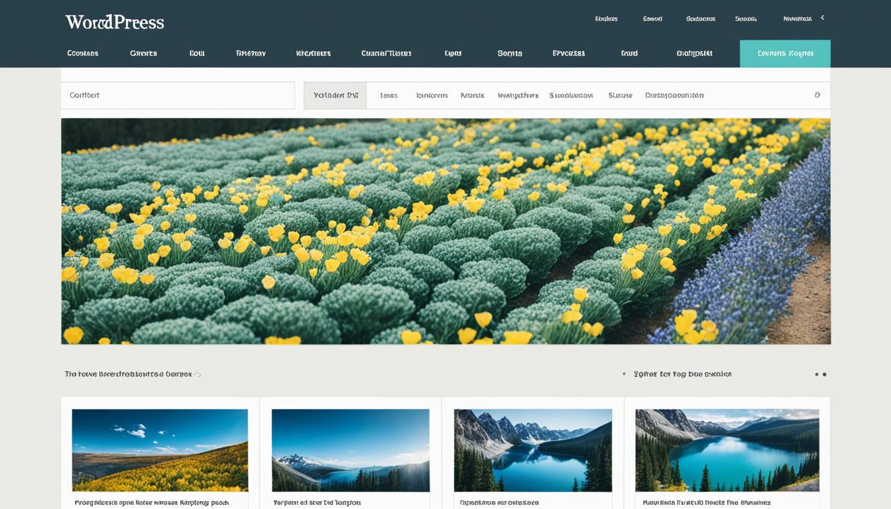
Task: Click the first small link in the top-right header row
Action: pyautogui.click(x=607, y=18)
